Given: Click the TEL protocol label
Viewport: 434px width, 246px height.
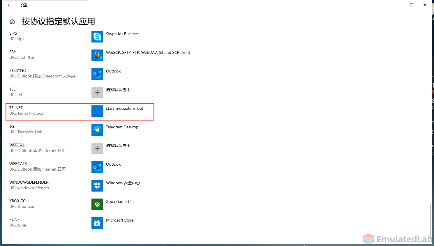Looking at the screenshot, I should 12,89.
